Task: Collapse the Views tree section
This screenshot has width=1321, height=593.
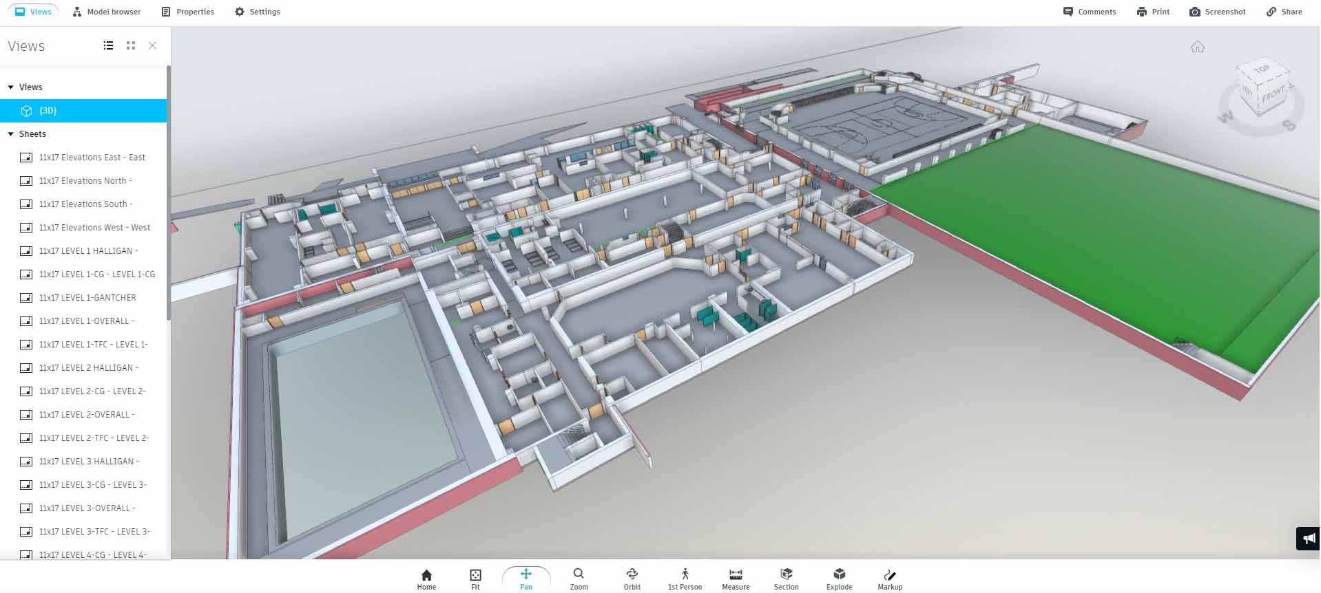Action: pyautogui.click(x=11, y=87)
